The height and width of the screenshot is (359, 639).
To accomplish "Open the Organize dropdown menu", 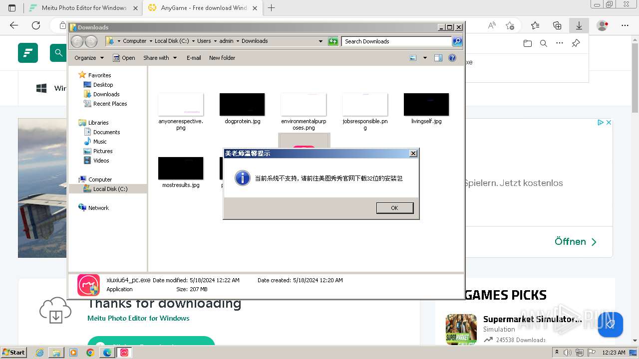I will point(89,58).
